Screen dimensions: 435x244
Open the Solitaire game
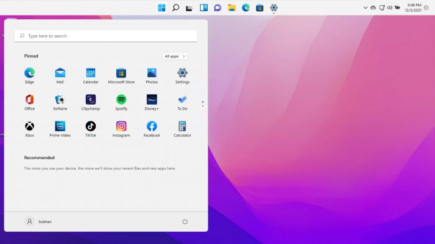click(x=60, y=102)
